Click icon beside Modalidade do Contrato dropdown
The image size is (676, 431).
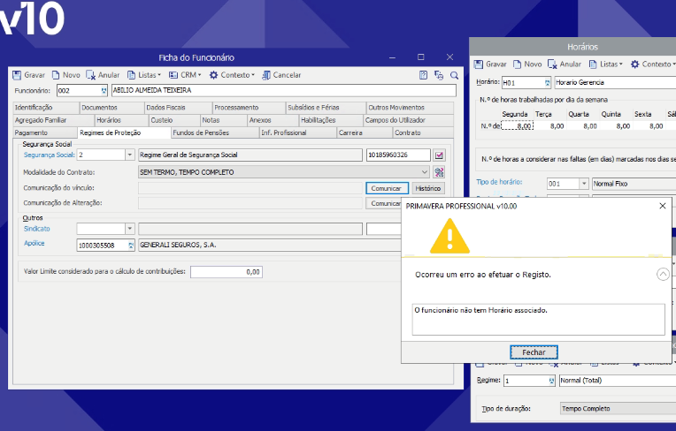click(439, 171)
